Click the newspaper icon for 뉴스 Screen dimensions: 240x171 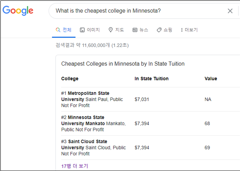point(135,30)
